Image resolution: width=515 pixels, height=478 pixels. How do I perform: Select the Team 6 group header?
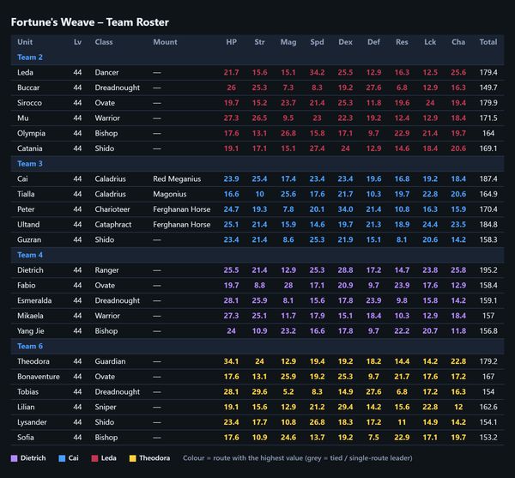(x=257, y=346)
